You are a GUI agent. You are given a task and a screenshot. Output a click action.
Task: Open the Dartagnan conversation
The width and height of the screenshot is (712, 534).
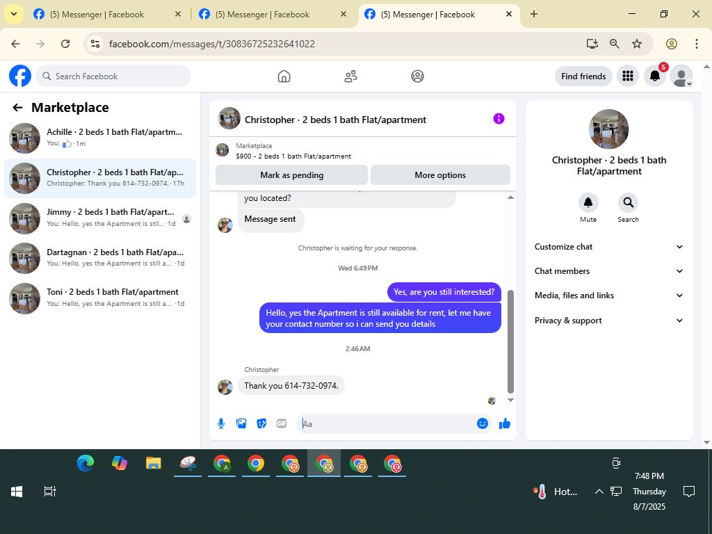pos(100,258)
